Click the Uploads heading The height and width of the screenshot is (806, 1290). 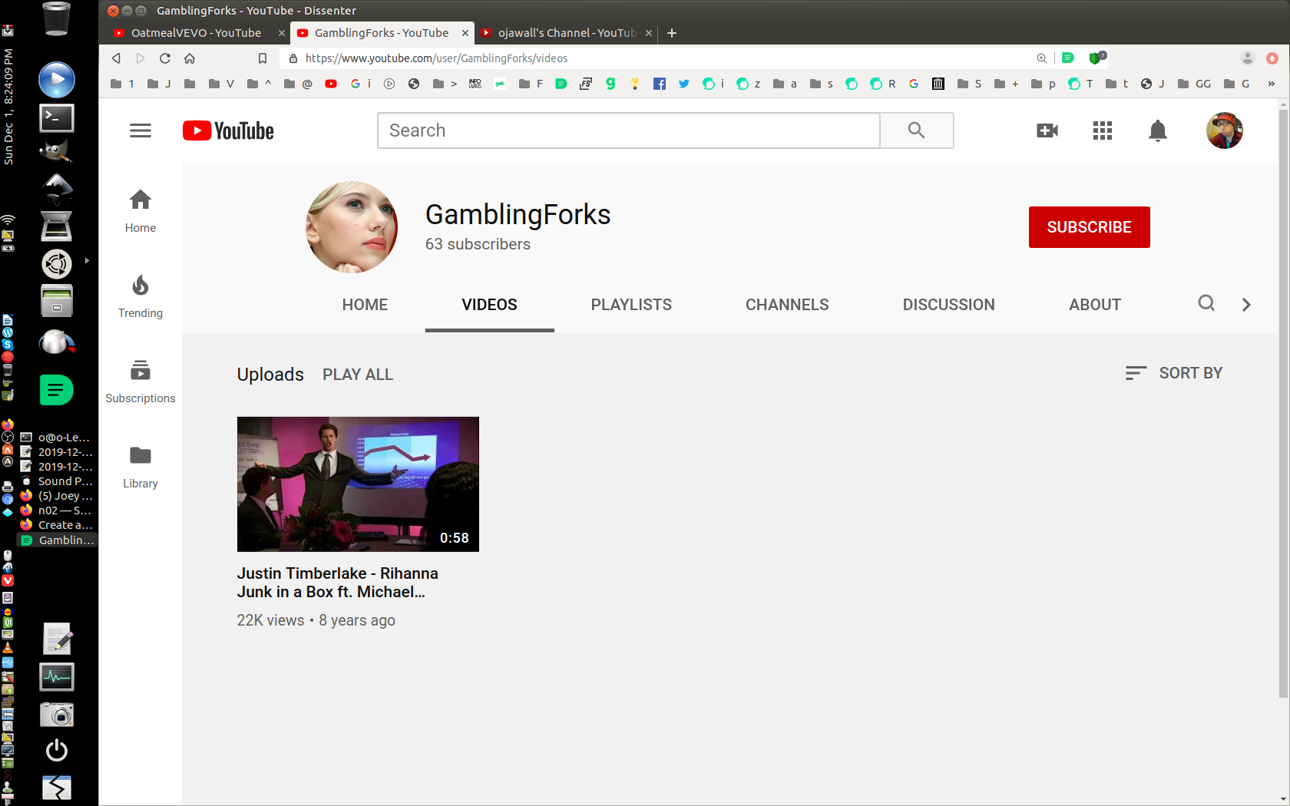tap(270, 375)
